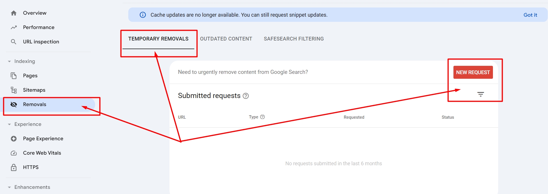Expand the Enhancements section
This screenshot has height=194, width=548.
click(9, 187)
